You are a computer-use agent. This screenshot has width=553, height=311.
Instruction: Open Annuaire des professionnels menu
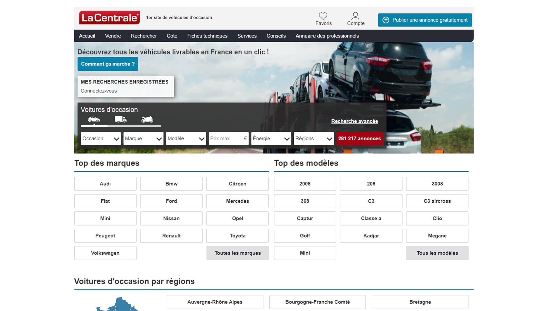pos(327,36)
